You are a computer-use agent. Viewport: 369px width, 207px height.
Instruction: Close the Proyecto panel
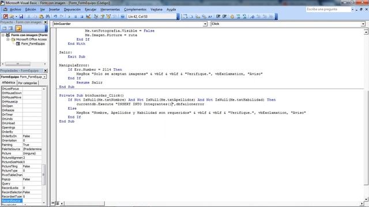point(46,22)
